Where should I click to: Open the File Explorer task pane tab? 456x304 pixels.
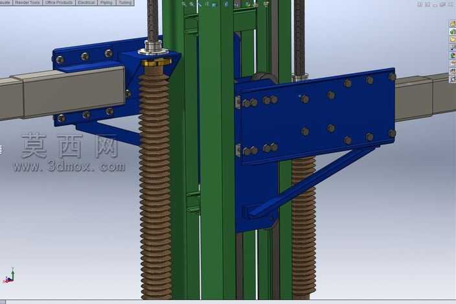453,40
